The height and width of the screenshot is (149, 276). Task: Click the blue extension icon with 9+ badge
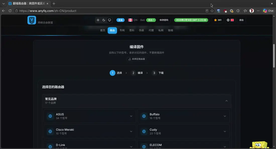click(x=219, y=11)
